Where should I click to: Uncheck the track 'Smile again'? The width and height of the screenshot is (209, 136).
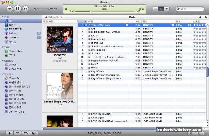[x=89, y=118]
